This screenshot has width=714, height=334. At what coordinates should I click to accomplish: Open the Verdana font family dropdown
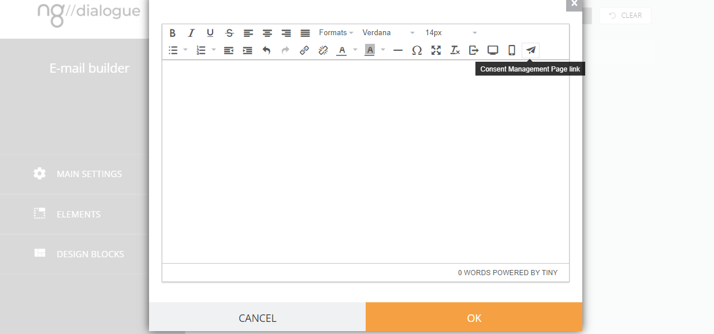pyautogui.click(x=388, y=33)
